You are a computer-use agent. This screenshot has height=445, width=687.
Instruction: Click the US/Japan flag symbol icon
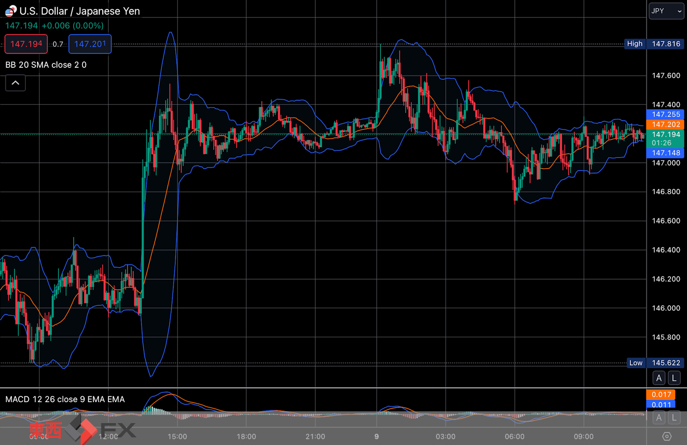(x=10, y=11)
